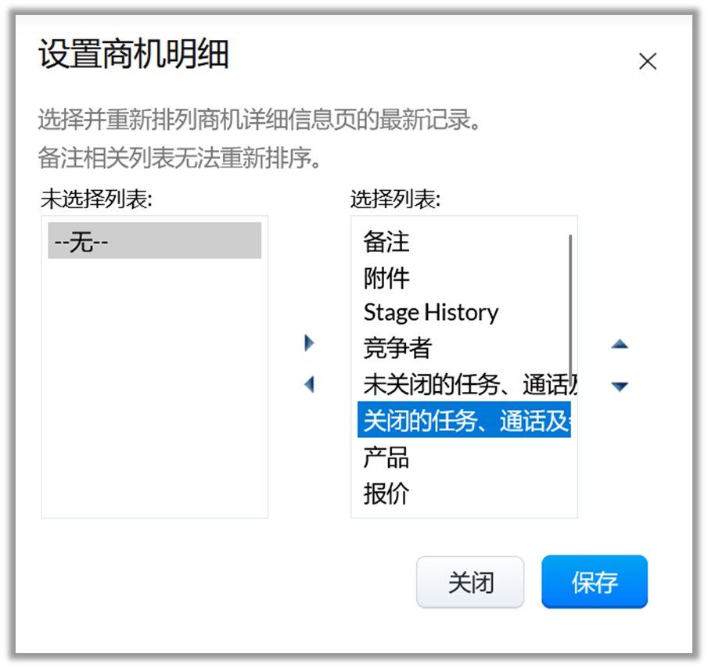Close the 设置商机明细 dialog with X
This screenshot has height=668, width=708.
tap(647, 62)
